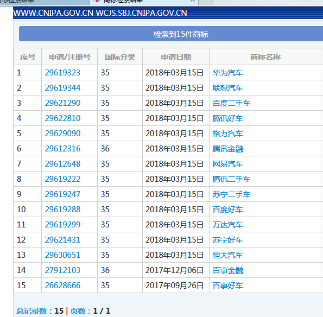Click the WWW.CNIPA.GOV.CN header text

(x=53, y=13)
